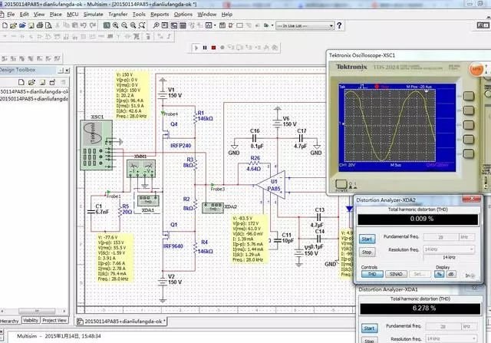491x343 pixels.
Task: Toggle SINAD mode in Distortion Analyzer-XDA2
Action: point(394,273)
